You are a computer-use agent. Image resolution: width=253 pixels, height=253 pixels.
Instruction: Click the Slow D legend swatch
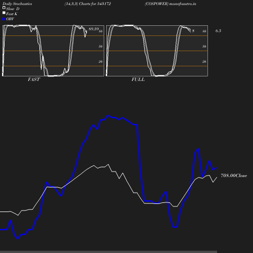point(4,8)
